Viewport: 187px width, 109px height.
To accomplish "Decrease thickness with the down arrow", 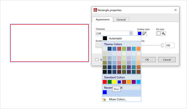I will 131,34.
